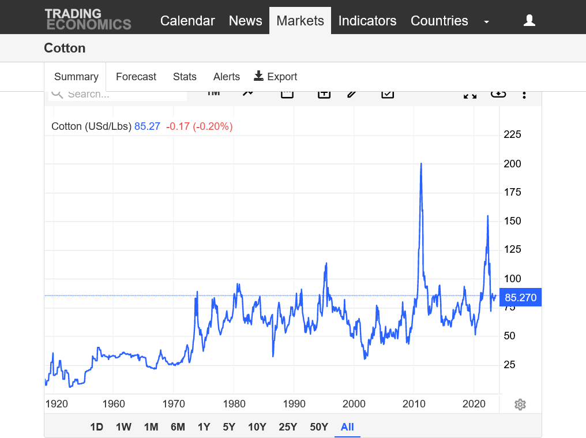Click the Trading Economics logo

point(88,19)
